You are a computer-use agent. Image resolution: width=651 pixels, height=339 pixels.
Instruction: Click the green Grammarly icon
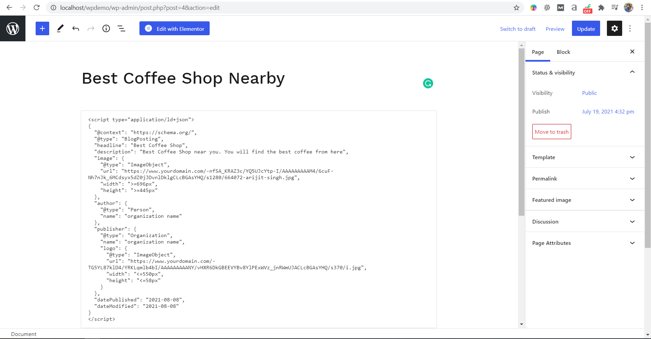click(428, 83)
